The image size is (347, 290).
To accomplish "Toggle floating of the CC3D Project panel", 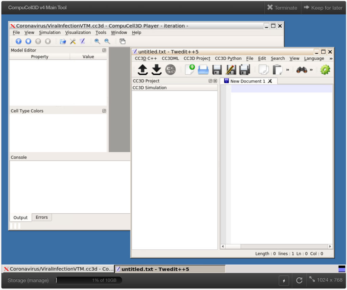I will (x=210, y=81).
